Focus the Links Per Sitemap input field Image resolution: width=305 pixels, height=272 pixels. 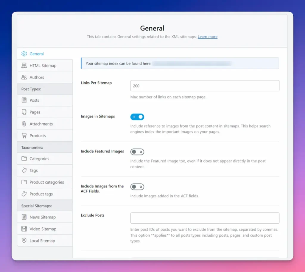205,86
